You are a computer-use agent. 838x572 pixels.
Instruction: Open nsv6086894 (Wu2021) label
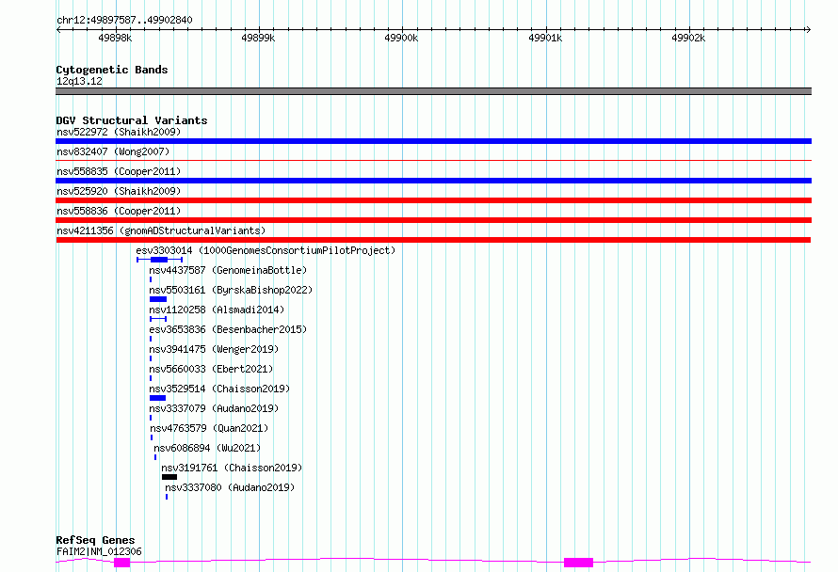coord(207,448)
